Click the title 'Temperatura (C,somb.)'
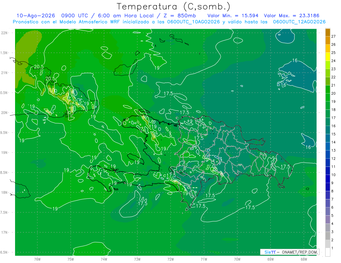The height and width of the screenshot is (263, 341). tap(173, 7)
